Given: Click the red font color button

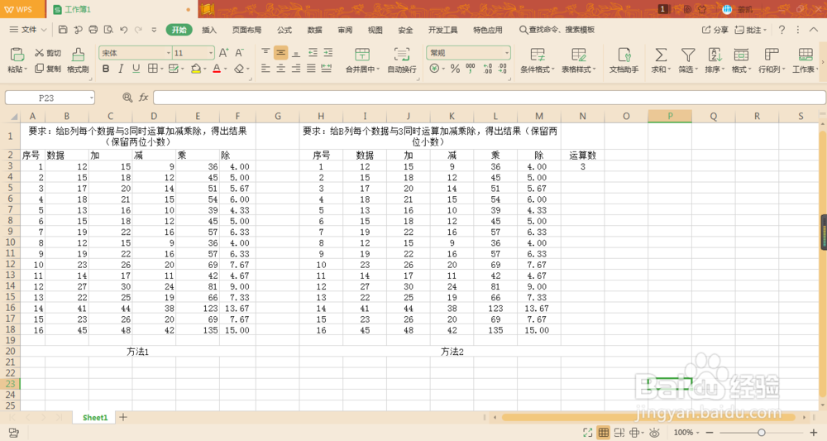Looking at the screenshot, I should (x=217, y=69).
